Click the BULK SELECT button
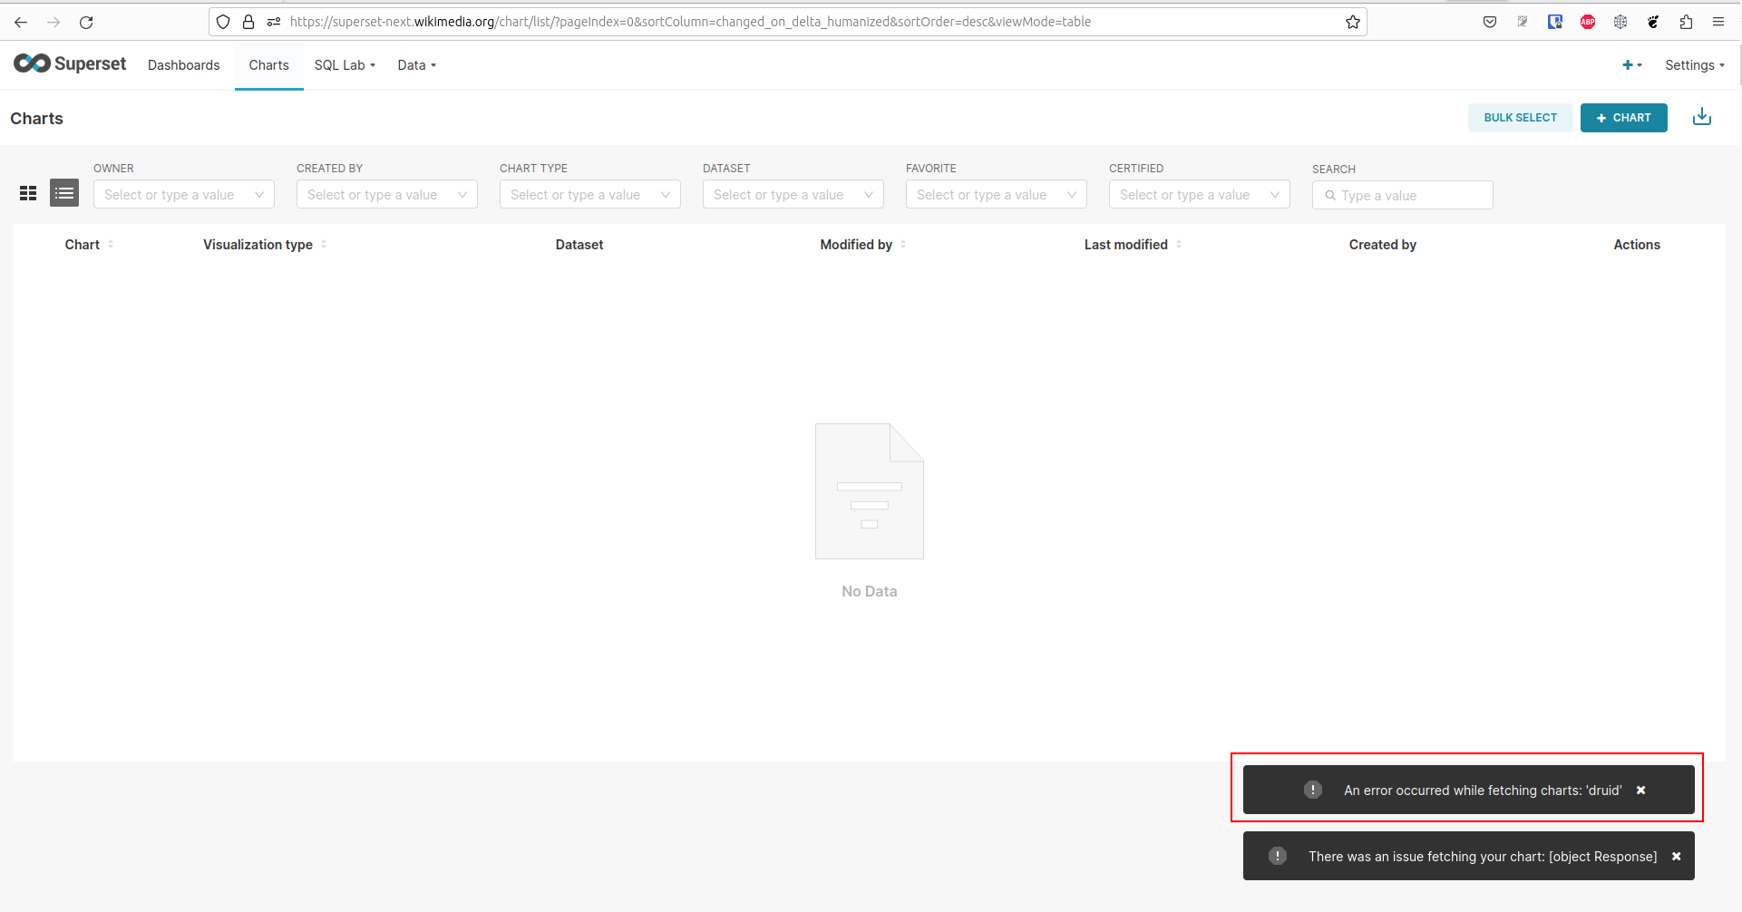This screenshot has width=1742, height=912. (1520, 117)
